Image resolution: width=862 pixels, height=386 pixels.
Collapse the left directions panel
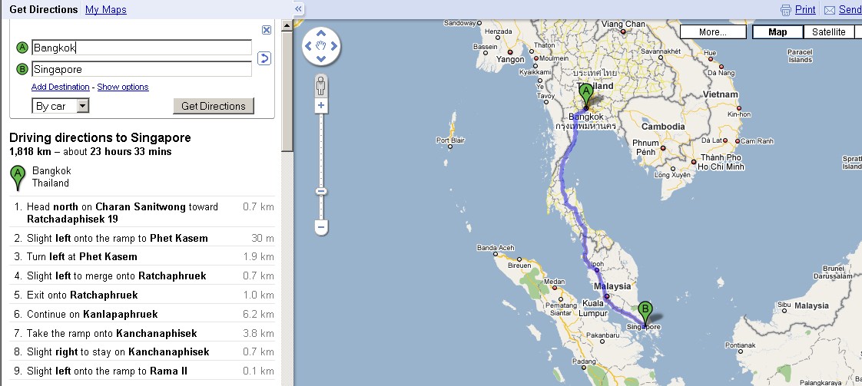[299, 9]
